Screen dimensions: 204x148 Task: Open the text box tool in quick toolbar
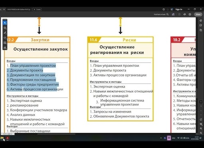[5, 43]
